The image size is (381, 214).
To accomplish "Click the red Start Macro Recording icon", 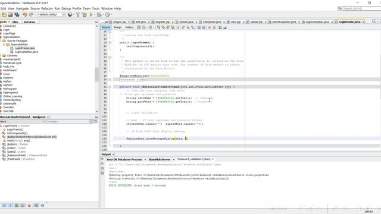I will [210, 27].
